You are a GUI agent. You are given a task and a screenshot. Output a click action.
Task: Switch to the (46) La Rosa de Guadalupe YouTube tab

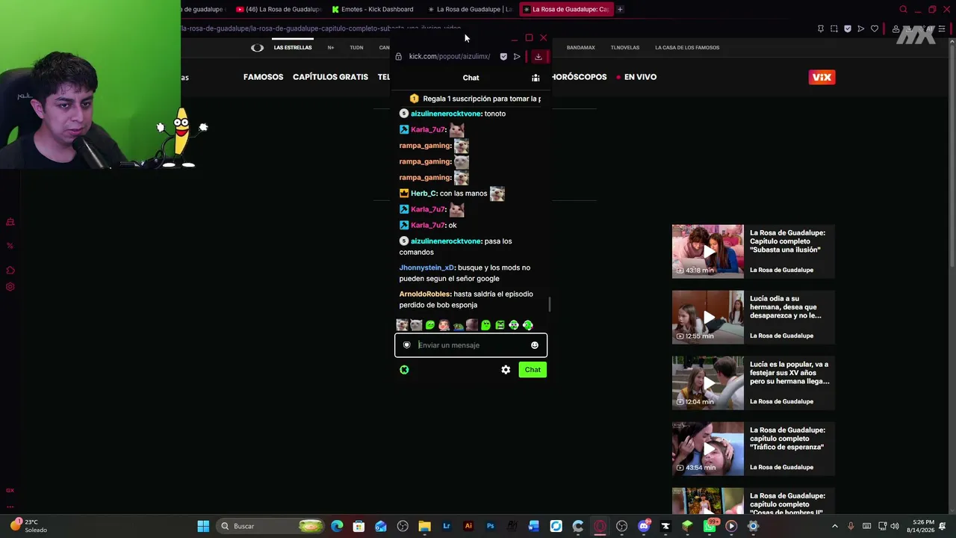pyautogui.click(x=278, y=10)
